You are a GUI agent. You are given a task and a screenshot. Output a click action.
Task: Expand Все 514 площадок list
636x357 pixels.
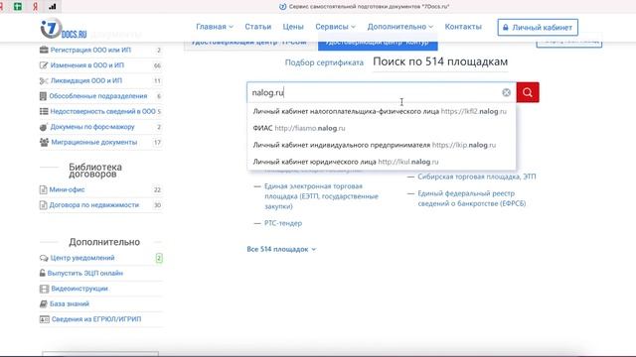click(x=281, y=249)
